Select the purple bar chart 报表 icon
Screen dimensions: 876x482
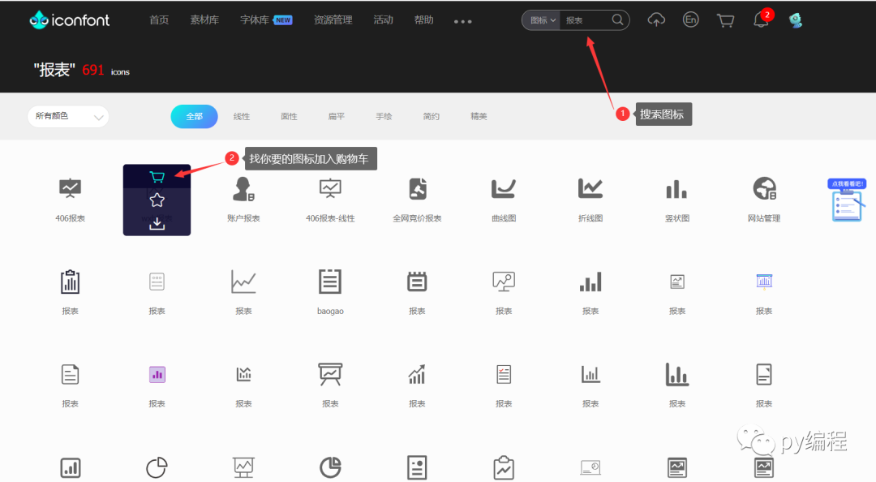[x=157, y=375]
